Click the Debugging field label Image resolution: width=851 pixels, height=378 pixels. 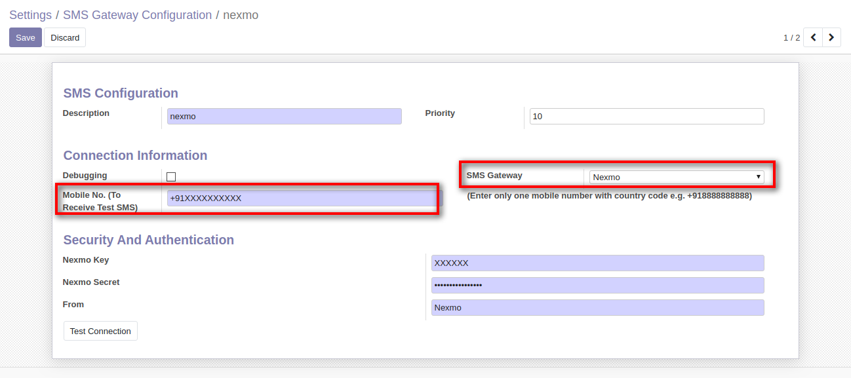tap(85, 176)
